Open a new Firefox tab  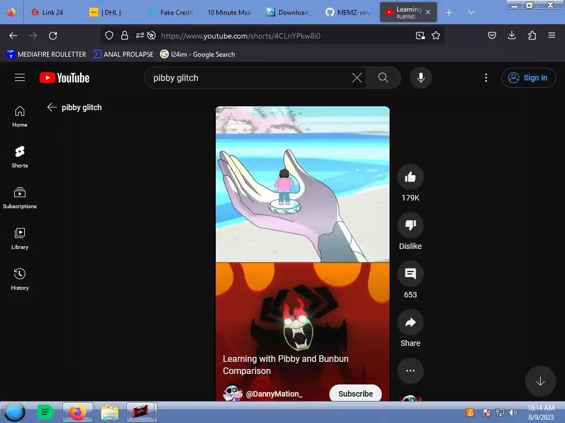pos(449,13)
